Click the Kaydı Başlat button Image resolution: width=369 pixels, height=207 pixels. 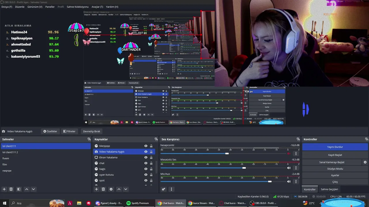(335, 155)
